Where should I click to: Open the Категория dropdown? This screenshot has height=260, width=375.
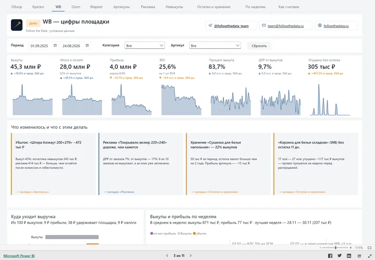tap(145, 45)
